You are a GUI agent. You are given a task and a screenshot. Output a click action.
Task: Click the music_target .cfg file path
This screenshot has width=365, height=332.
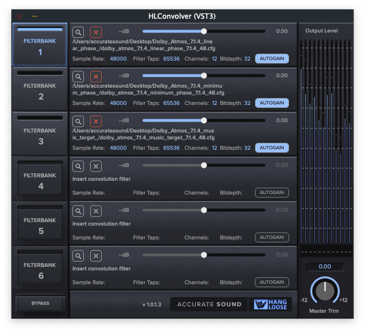tap(144, 134)
